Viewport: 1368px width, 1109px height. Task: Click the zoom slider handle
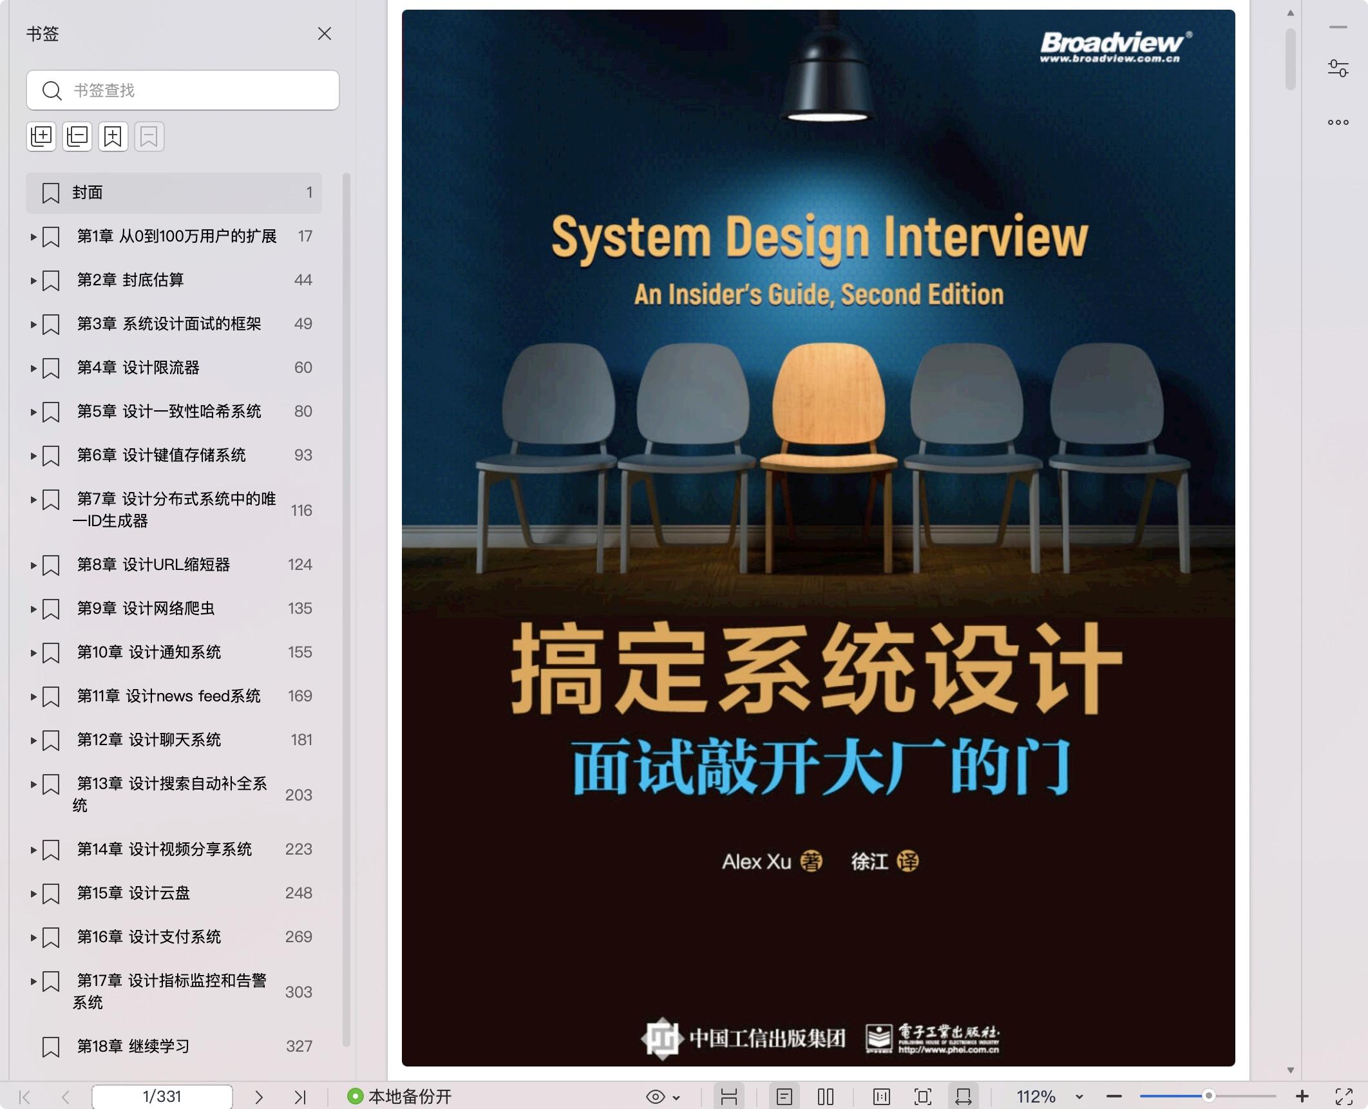(1209, 1096)
